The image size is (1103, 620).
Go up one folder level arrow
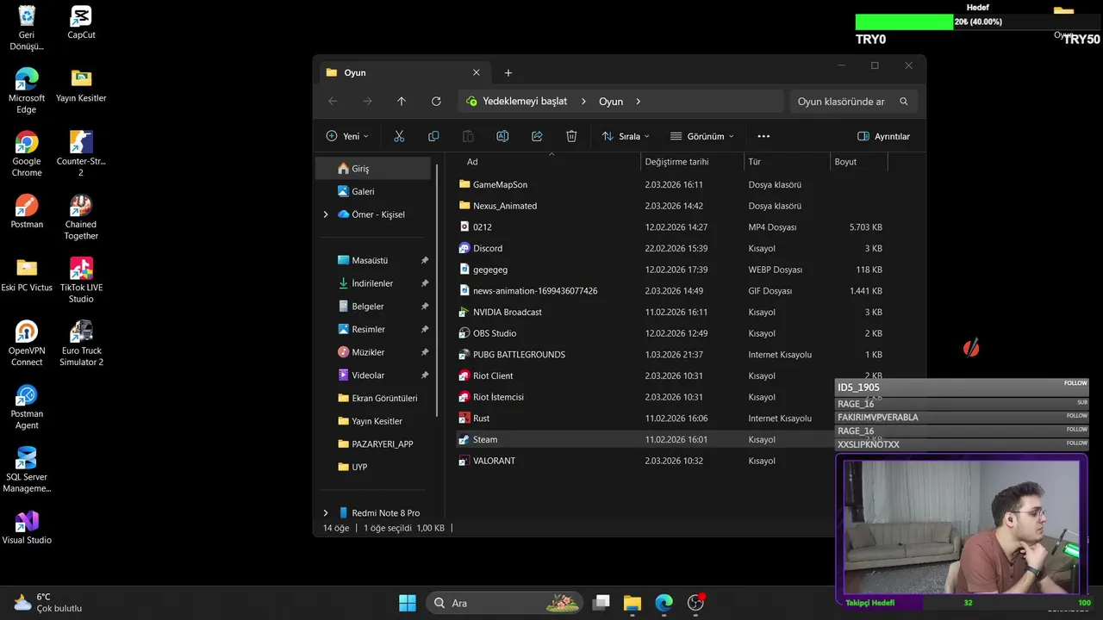click(x=402, y=102)
